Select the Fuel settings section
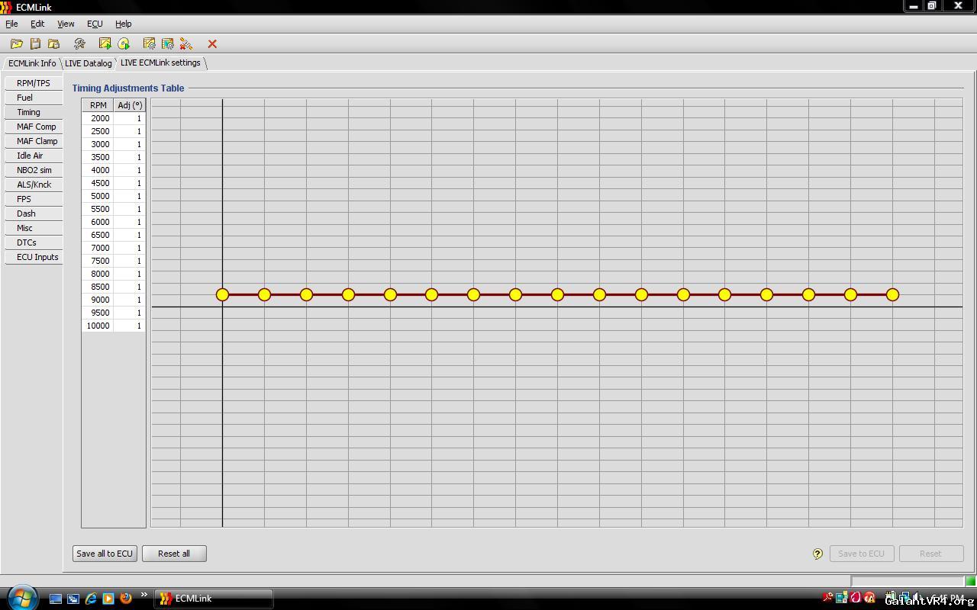 click(25, 98)
